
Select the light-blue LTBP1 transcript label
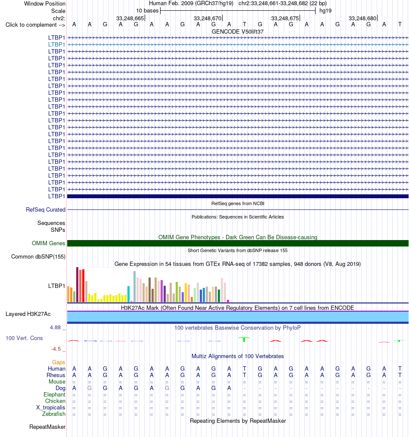(x=56, y=44)
